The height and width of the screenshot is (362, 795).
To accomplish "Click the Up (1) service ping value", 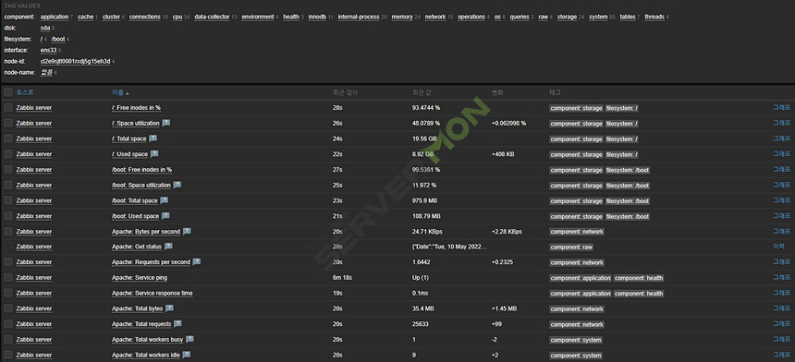I will [421, 278].
